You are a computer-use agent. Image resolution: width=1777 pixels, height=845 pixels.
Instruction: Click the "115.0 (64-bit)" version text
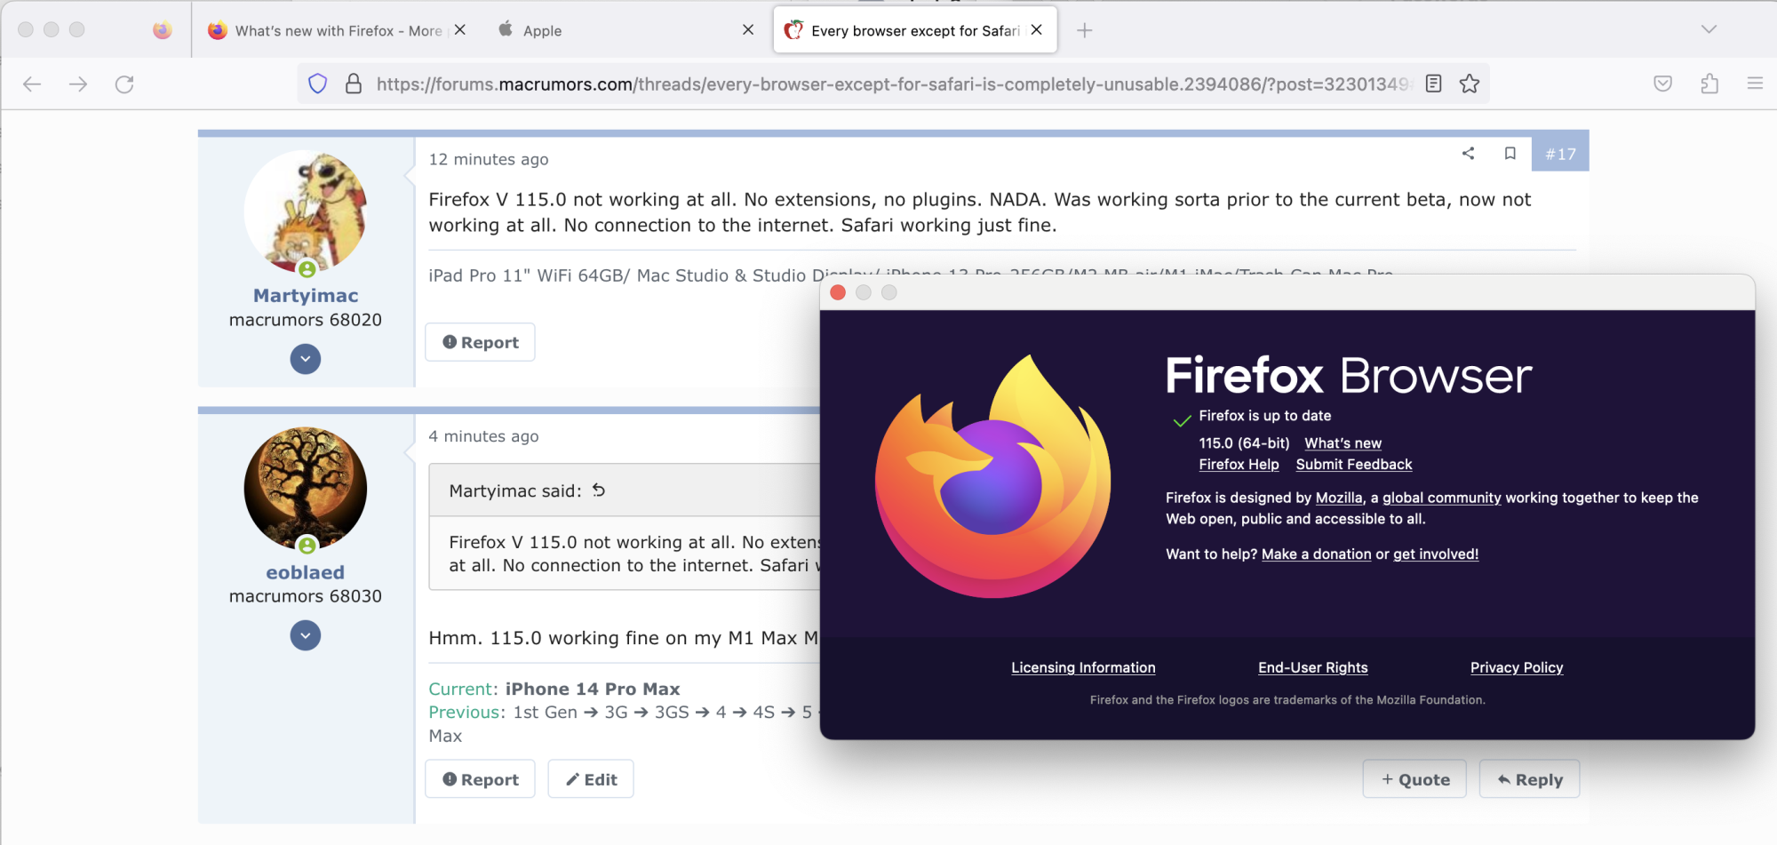pos(1244,443)
